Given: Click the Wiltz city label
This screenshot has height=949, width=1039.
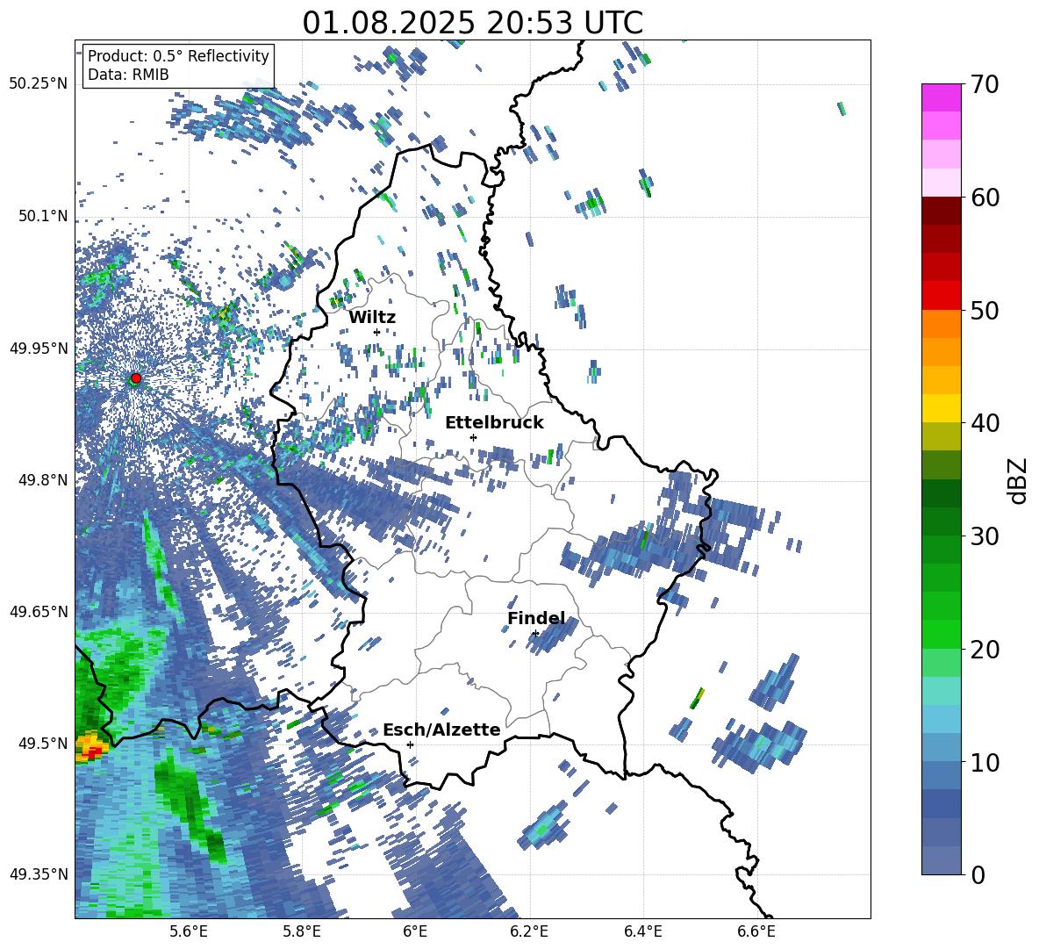Looking at the screenshot, I should pyautogui.click(x=372, y=318).
